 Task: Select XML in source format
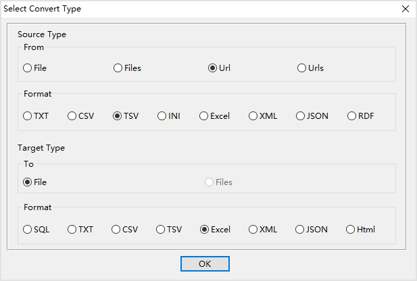[253, 116]
